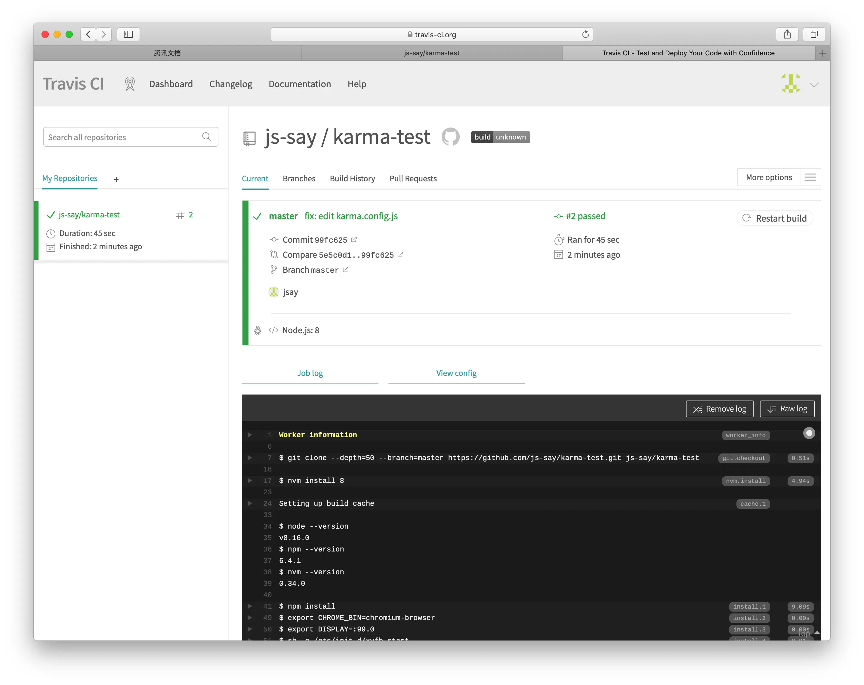This screenshot has height=685, width=864.
Task: Click the Remove log button
Action: (x=719, y=409)
